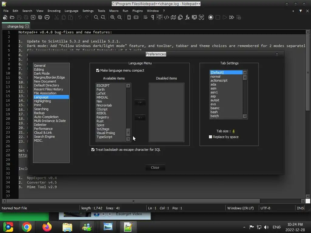
Task: Click Windows (CR LF) in the status bar
Action: pyautogui.click(x=241, y=208)
